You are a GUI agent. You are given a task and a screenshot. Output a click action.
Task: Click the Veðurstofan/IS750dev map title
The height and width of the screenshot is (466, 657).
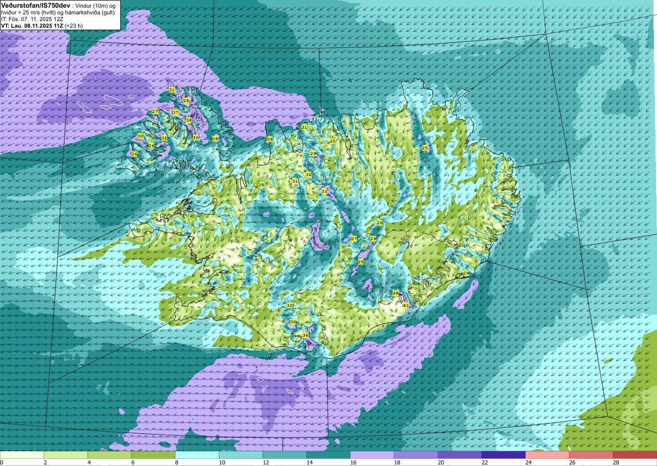[35, 5]
